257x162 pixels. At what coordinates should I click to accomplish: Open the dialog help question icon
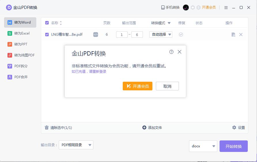[171, 52]
